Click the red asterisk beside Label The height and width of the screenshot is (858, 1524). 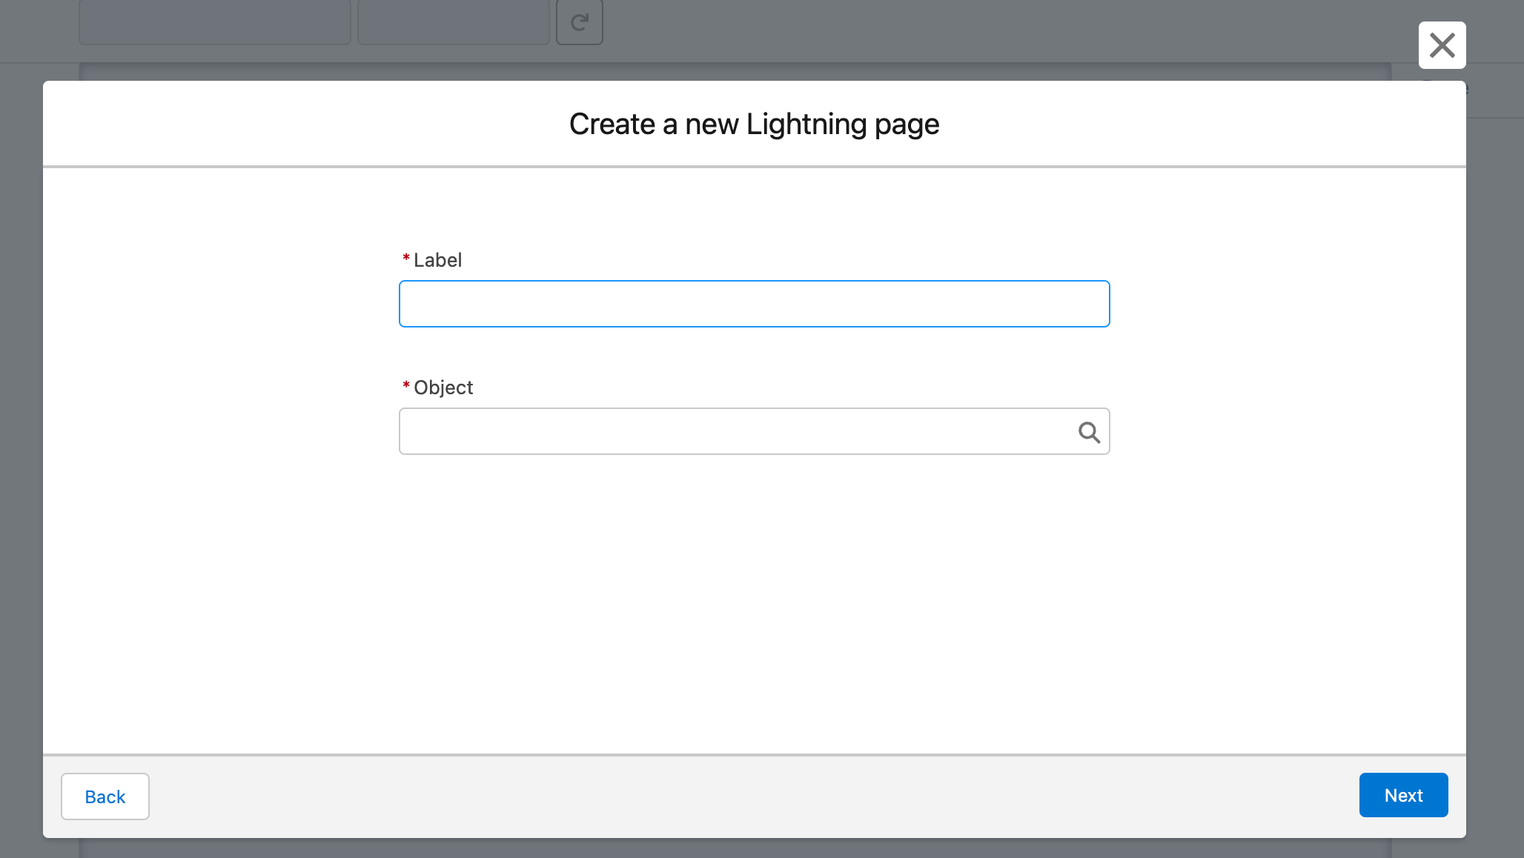pyautogui.click(x=406, y=258)
